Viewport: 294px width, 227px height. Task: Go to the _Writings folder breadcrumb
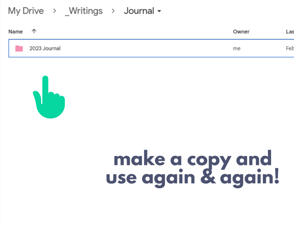[84, 11]
